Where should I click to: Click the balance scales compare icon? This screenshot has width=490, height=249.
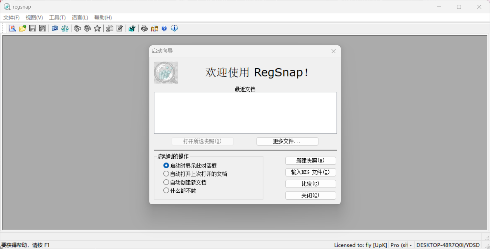tap(65, 28)
